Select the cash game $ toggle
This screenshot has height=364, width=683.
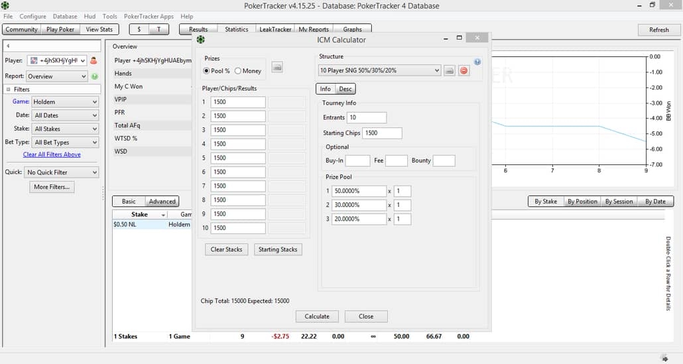pyautogui.click(x=139, y=30)
